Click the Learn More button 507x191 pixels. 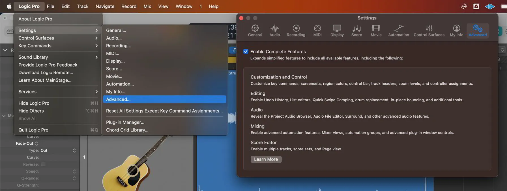[x=266, y=159]
